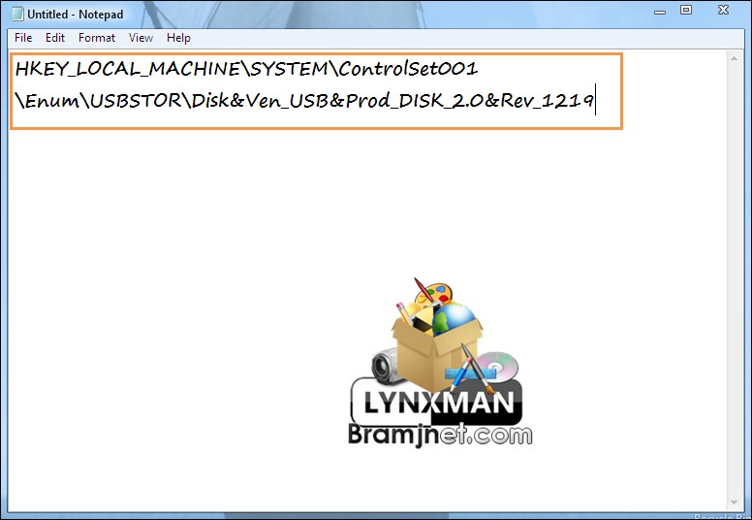The height and width of the screenshot is (520, 752).
Task: Open the Edit menu
Action: [x=54, y=38]
